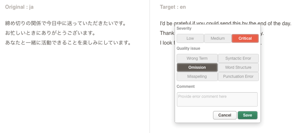Save the error annotation

[248, 115]
